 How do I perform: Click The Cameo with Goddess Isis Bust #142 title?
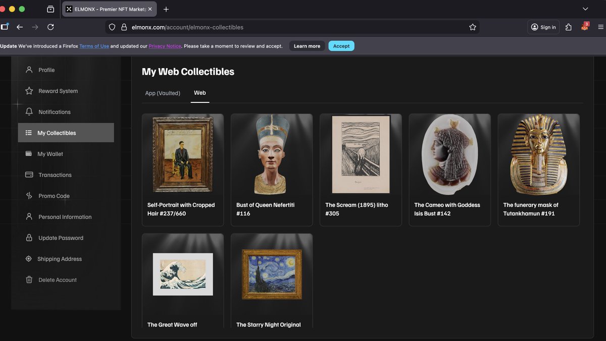point(447,209)
